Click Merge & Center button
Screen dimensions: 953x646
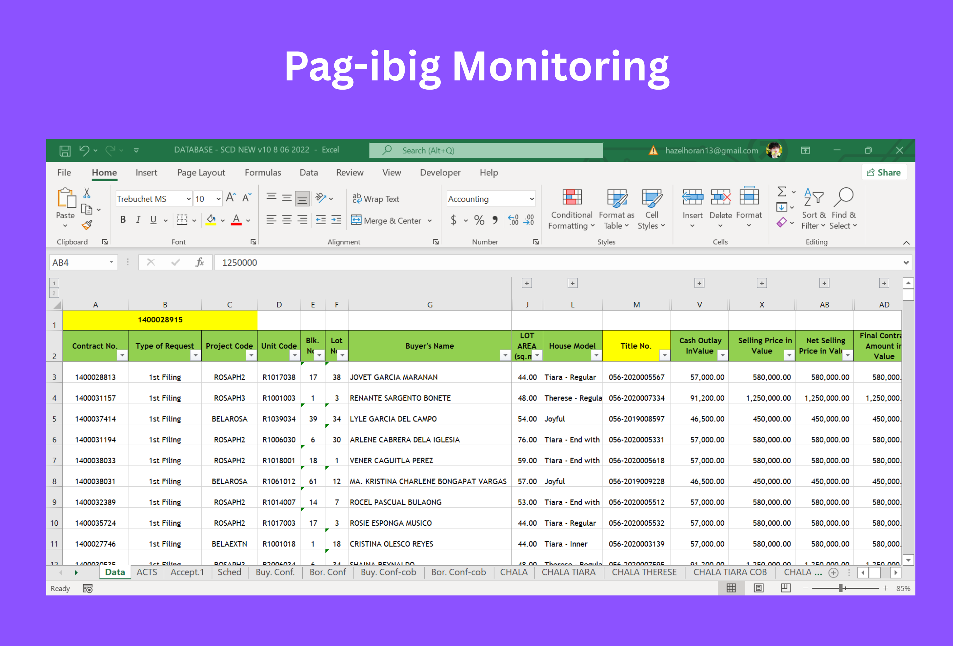tap(386, 221)
